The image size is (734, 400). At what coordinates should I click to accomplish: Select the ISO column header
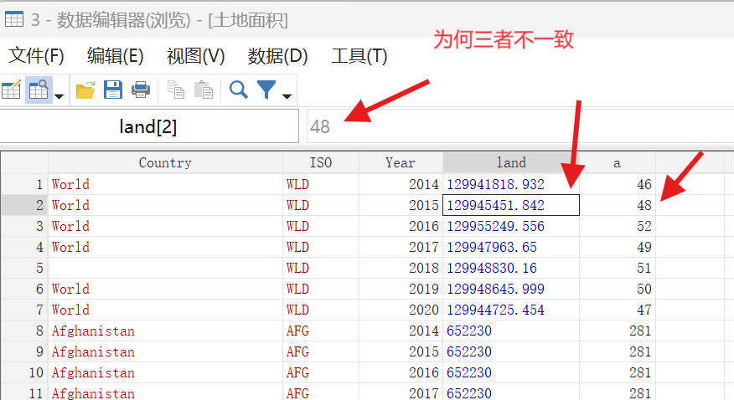(x=321, y=162)
